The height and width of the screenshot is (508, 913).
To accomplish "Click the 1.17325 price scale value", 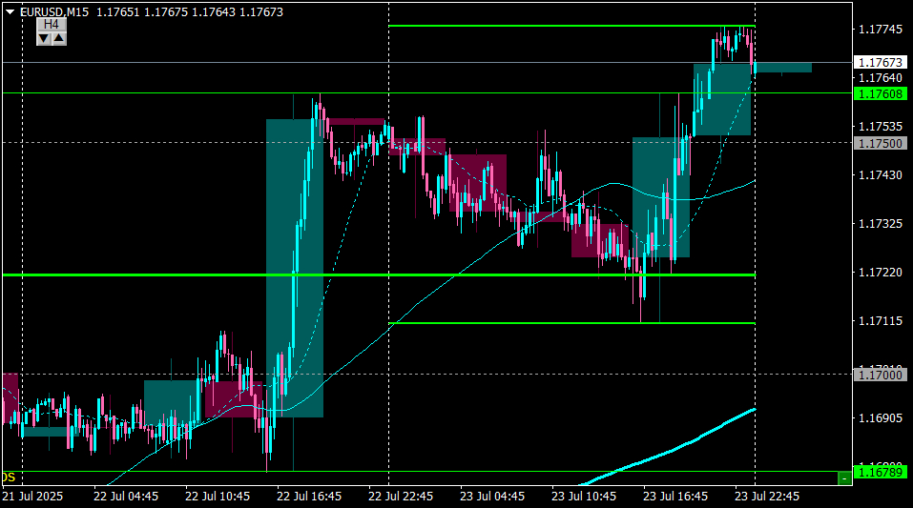I will pos(881,223).
